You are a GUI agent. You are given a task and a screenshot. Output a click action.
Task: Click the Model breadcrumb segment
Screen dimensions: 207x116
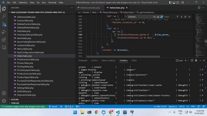tap(86, 12)
